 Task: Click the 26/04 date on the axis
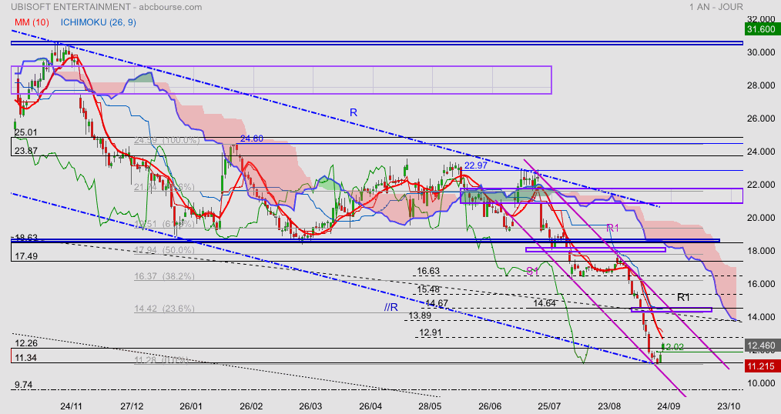point(370,406)
